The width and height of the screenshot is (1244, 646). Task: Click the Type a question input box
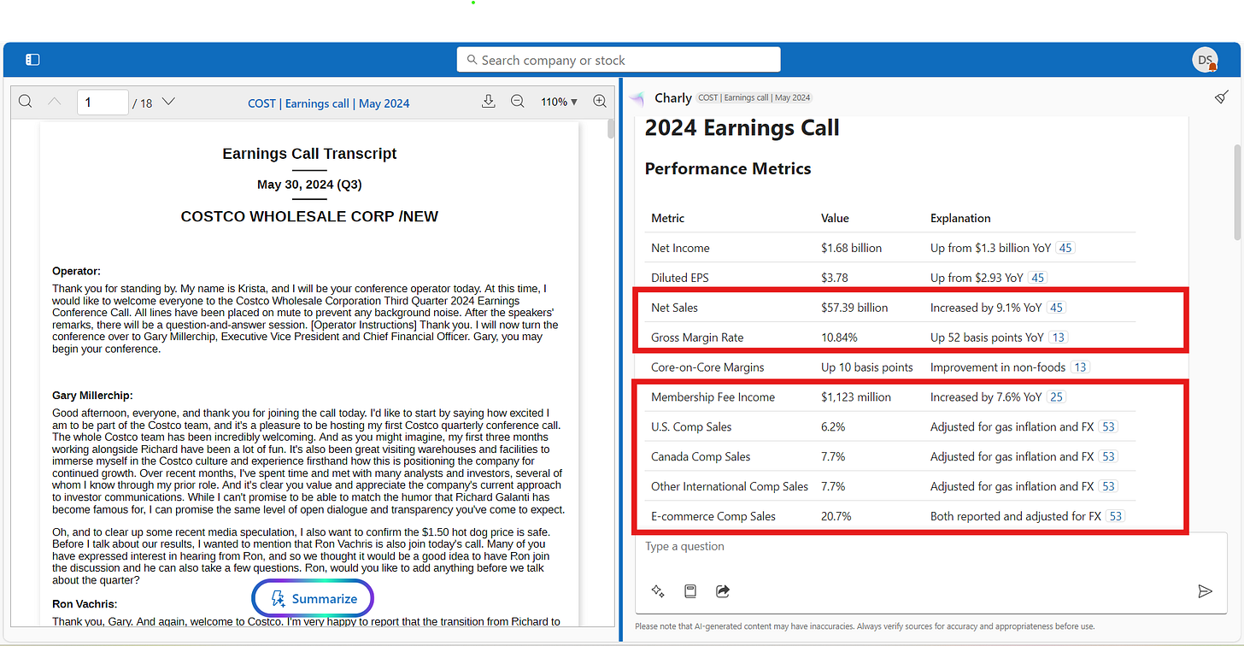[x=930, y=547]
